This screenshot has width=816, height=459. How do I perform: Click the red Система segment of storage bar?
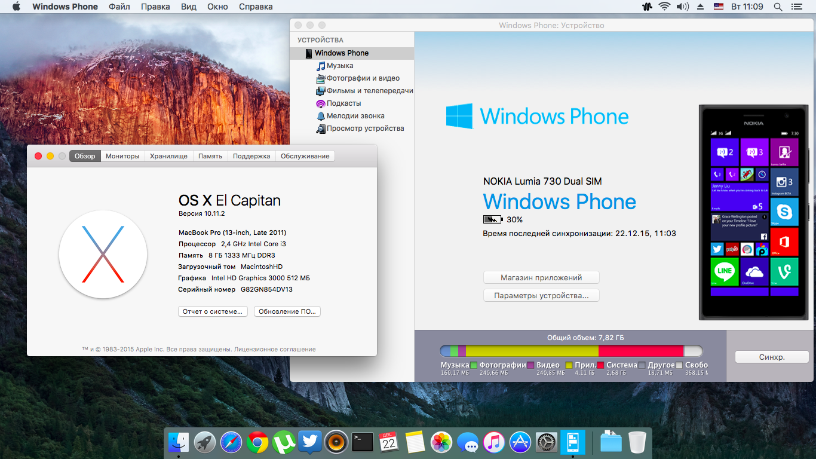click(x=641, y=351)
